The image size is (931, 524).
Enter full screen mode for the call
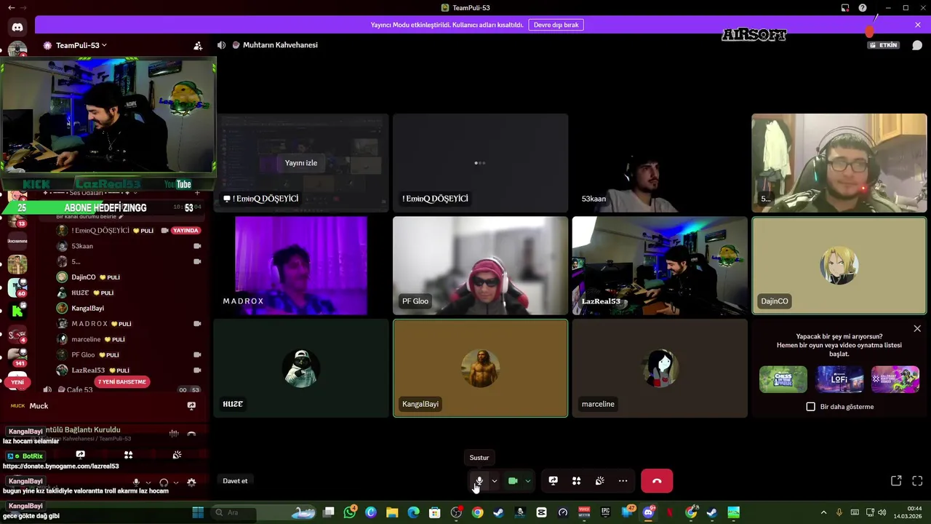(917, 481)
